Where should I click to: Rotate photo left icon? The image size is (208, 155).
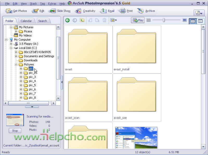(x=90, y=20)
